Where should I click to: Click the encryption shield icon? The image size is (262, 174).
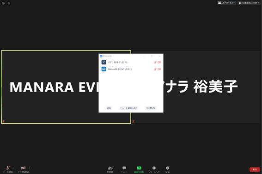(x=9, y=3)
